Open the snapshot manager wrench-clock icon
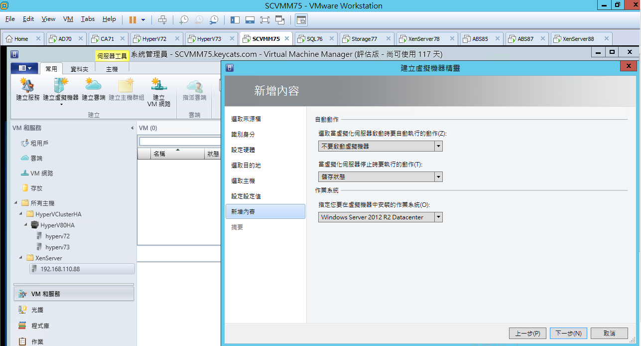 pyautogui.click(x=214, y=19)
